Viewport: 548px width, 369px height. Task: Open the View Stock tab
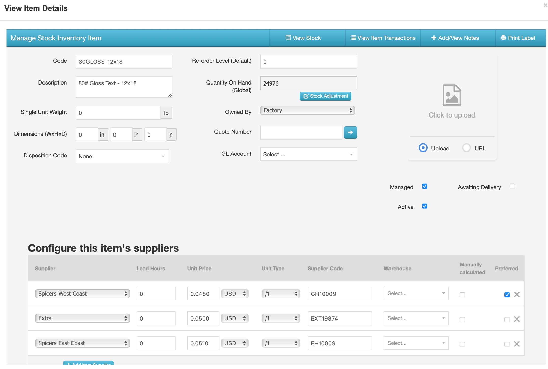point(303,38)
